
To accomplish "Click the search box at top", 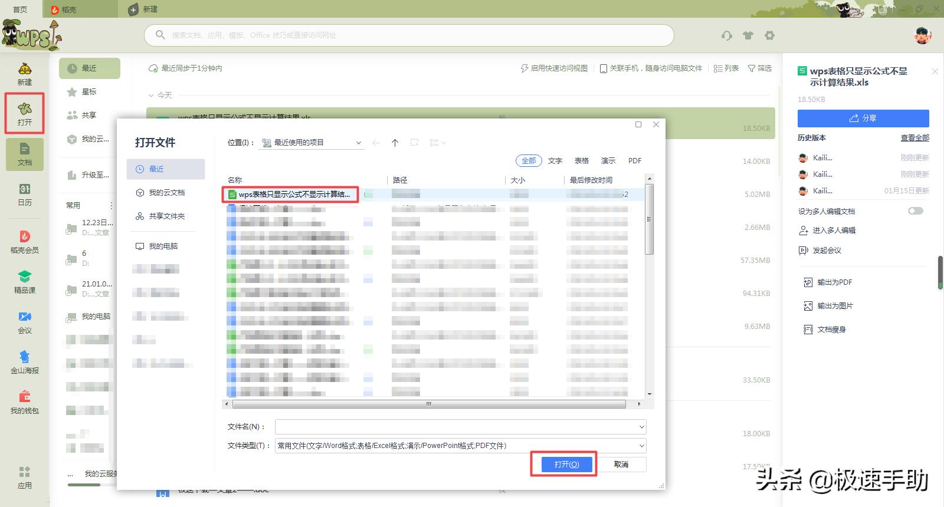I will point(409,35).
